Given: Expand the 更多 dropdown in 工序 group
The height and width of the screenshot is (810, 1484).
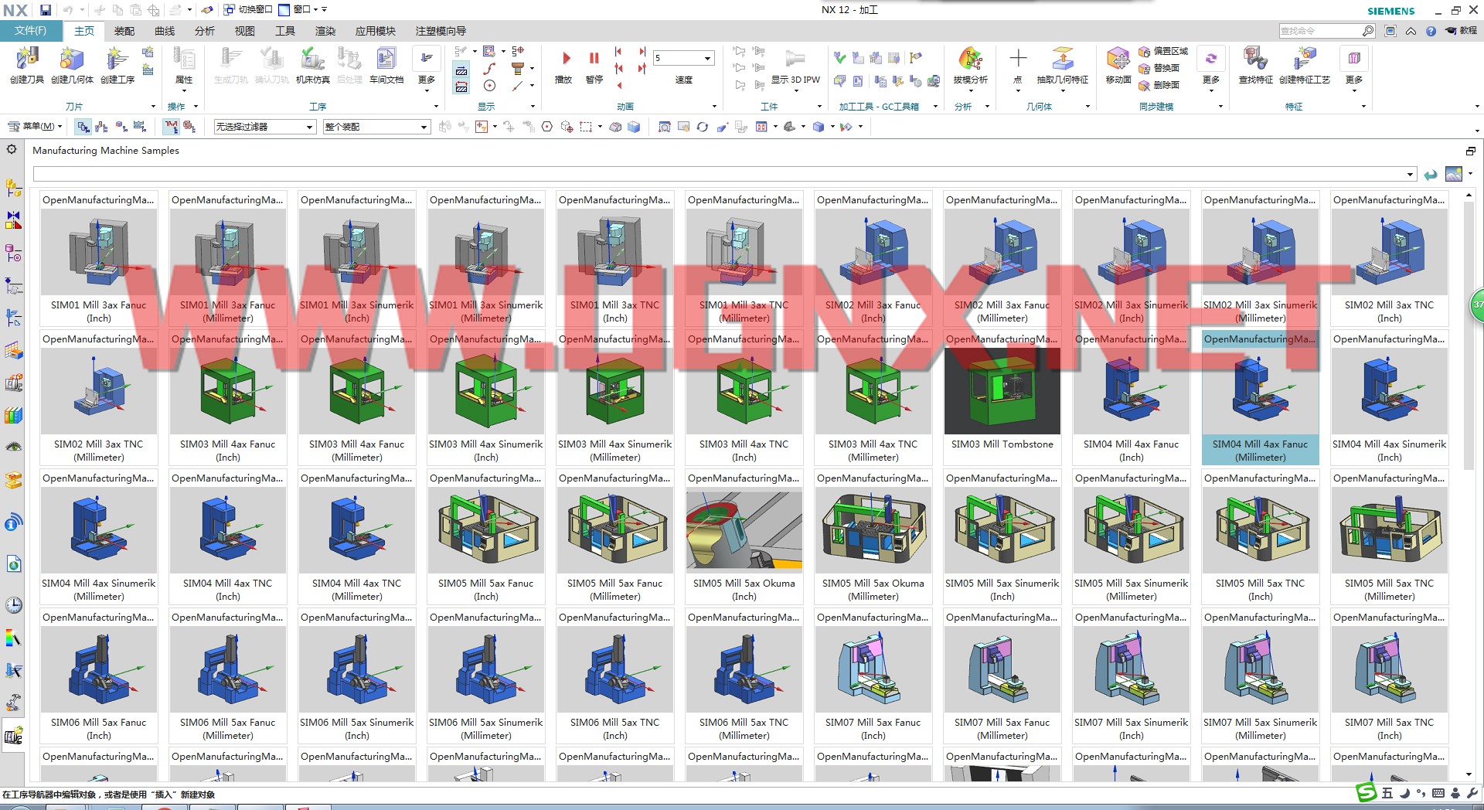Looking at the screenshot, I should click(426, 68).
